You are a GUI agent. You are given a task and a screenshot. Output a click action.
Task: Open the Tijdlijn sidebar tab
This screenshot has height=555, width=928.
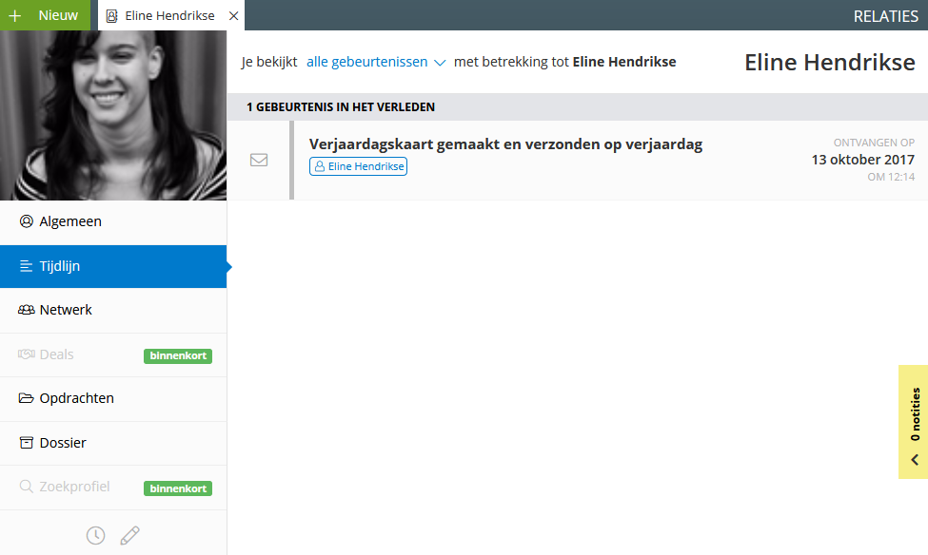tap(113, 266)
